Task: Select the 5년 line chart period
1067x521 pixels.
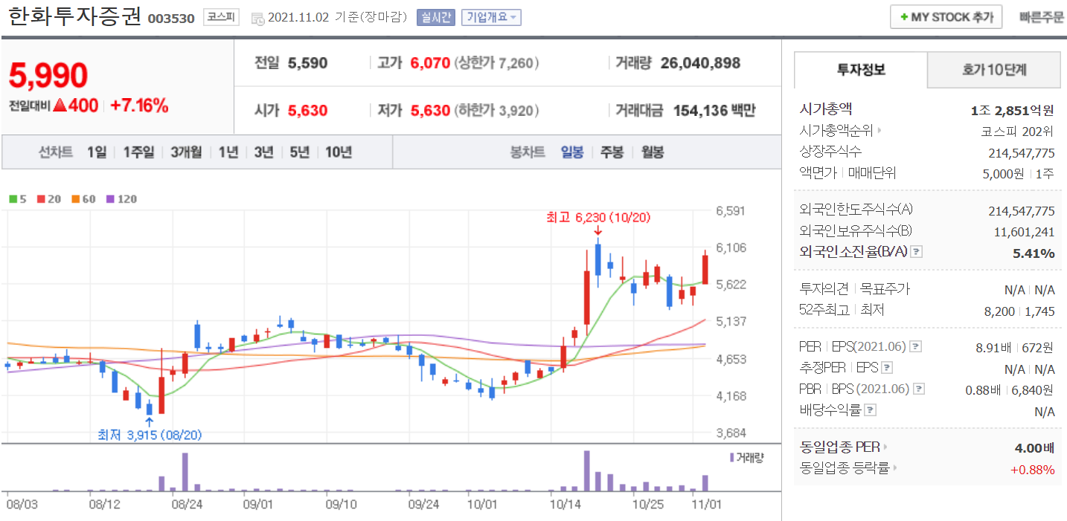Action: click(x=300, y=152)
